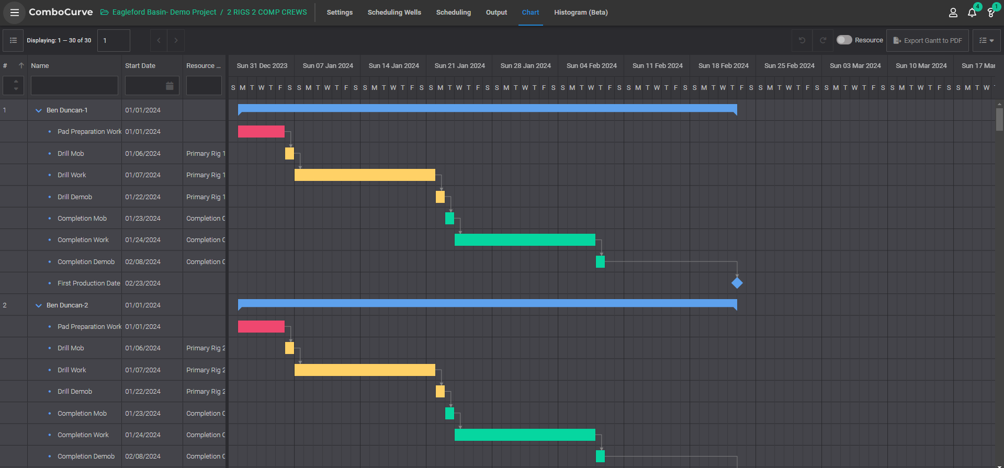The image size is (1004, 468).
Task: Click Displaying 1 — 30 of 30 text
Action: (59, 40)
